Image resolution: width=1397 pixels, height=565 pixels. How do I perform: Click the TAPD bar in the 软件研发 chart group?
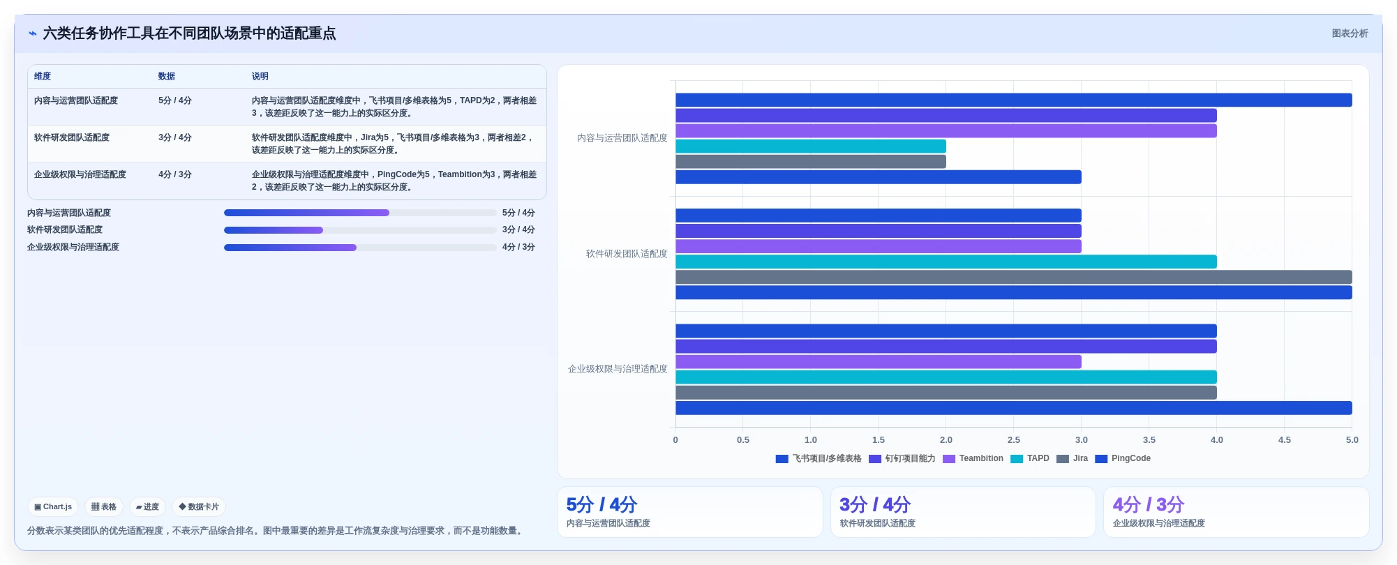click(x=946, y=262)
